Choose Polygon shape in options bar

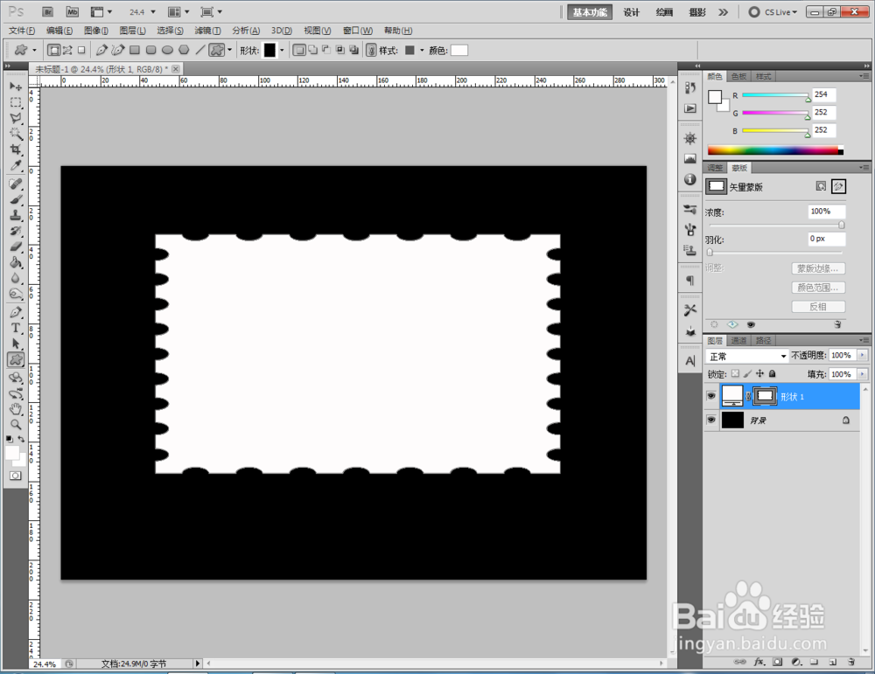click(184, 50)
